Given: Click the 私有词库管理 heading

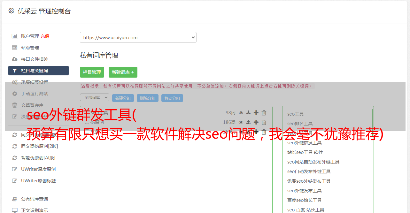Looking at the screenshot, I should pos(99,55).
